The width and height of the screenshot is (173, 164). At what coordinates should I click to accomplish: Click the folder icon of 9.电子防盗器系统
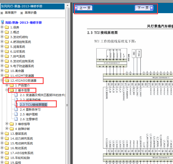(x=7, y=66)
